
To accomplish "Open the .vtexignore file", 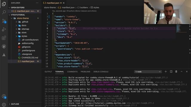I will click(x=27, y=54).
